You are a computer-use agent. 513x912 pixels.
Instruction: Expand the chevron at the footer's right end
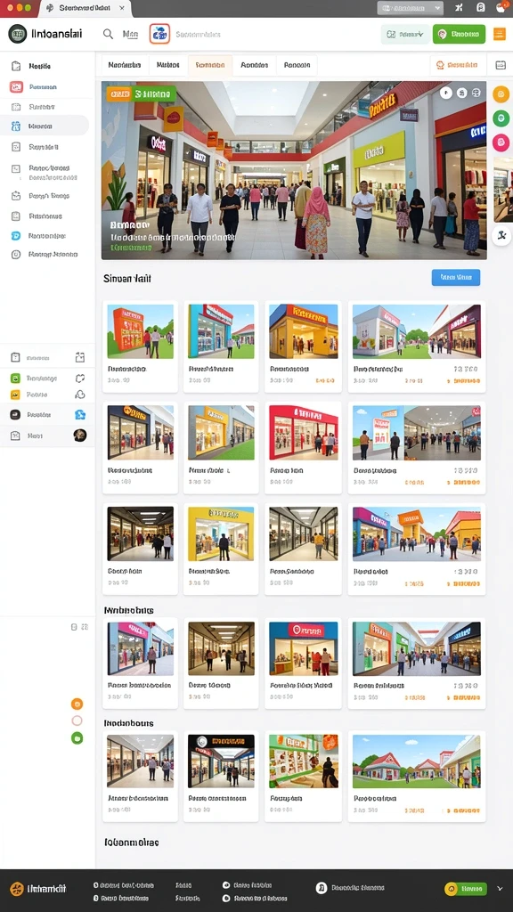coord(500,888)
